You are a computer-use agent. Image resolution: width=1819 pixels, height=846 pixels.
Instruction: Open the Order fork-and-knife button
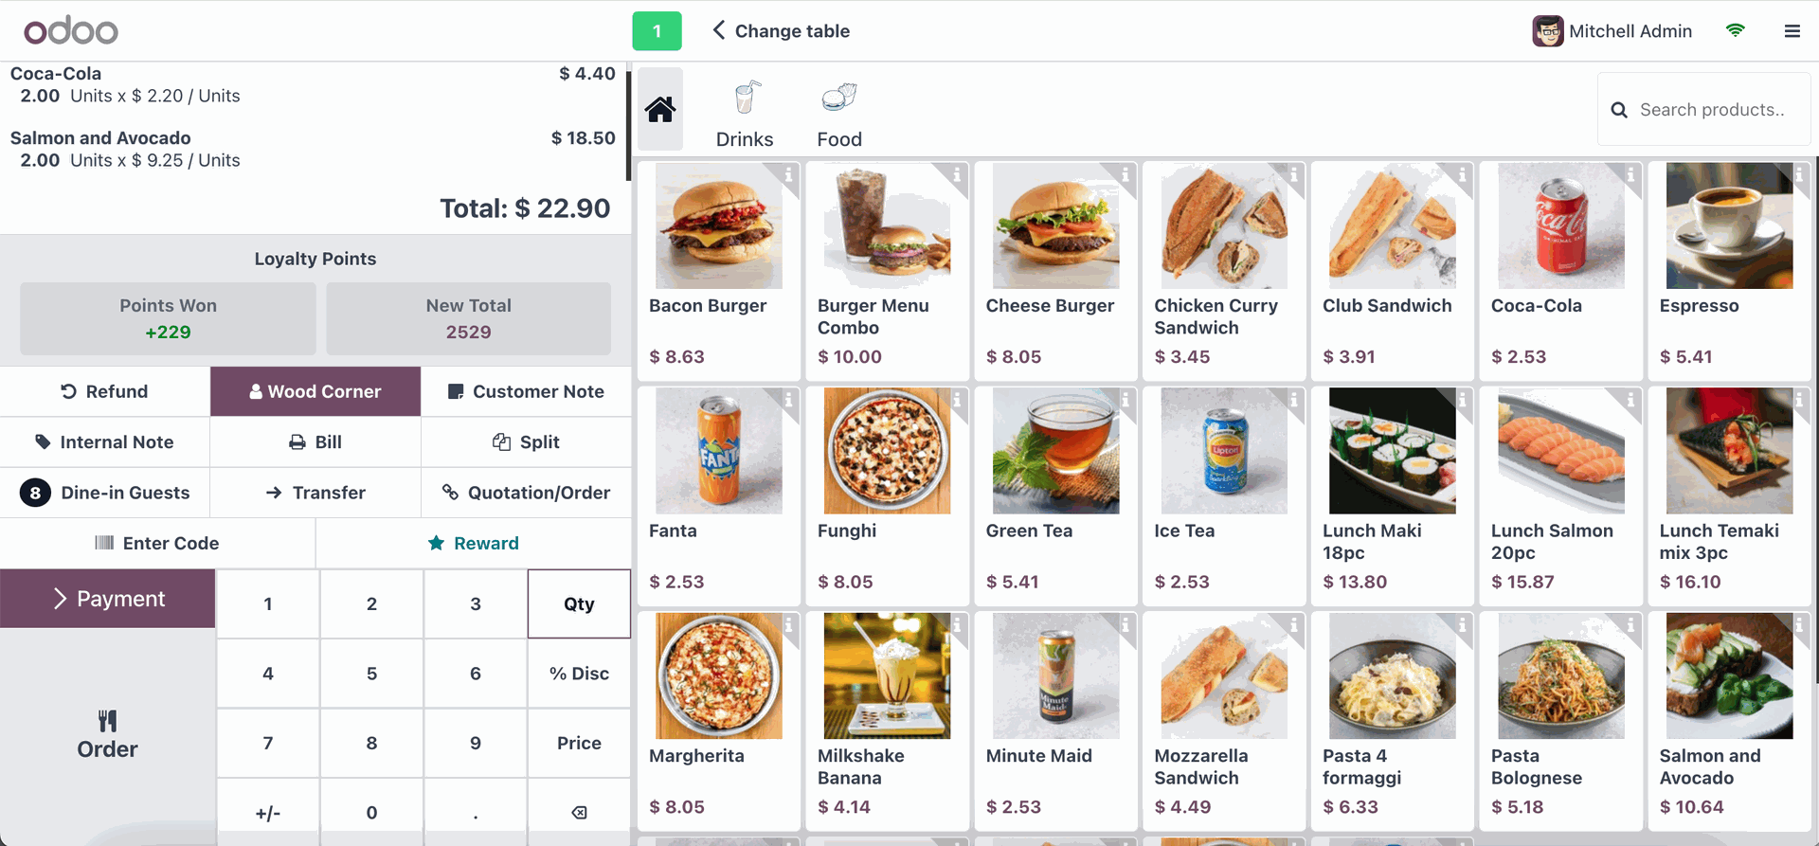(x=108, y=735)
